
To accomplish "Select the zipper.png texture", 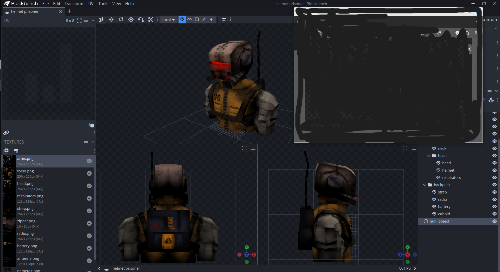I will click(49, 224).
